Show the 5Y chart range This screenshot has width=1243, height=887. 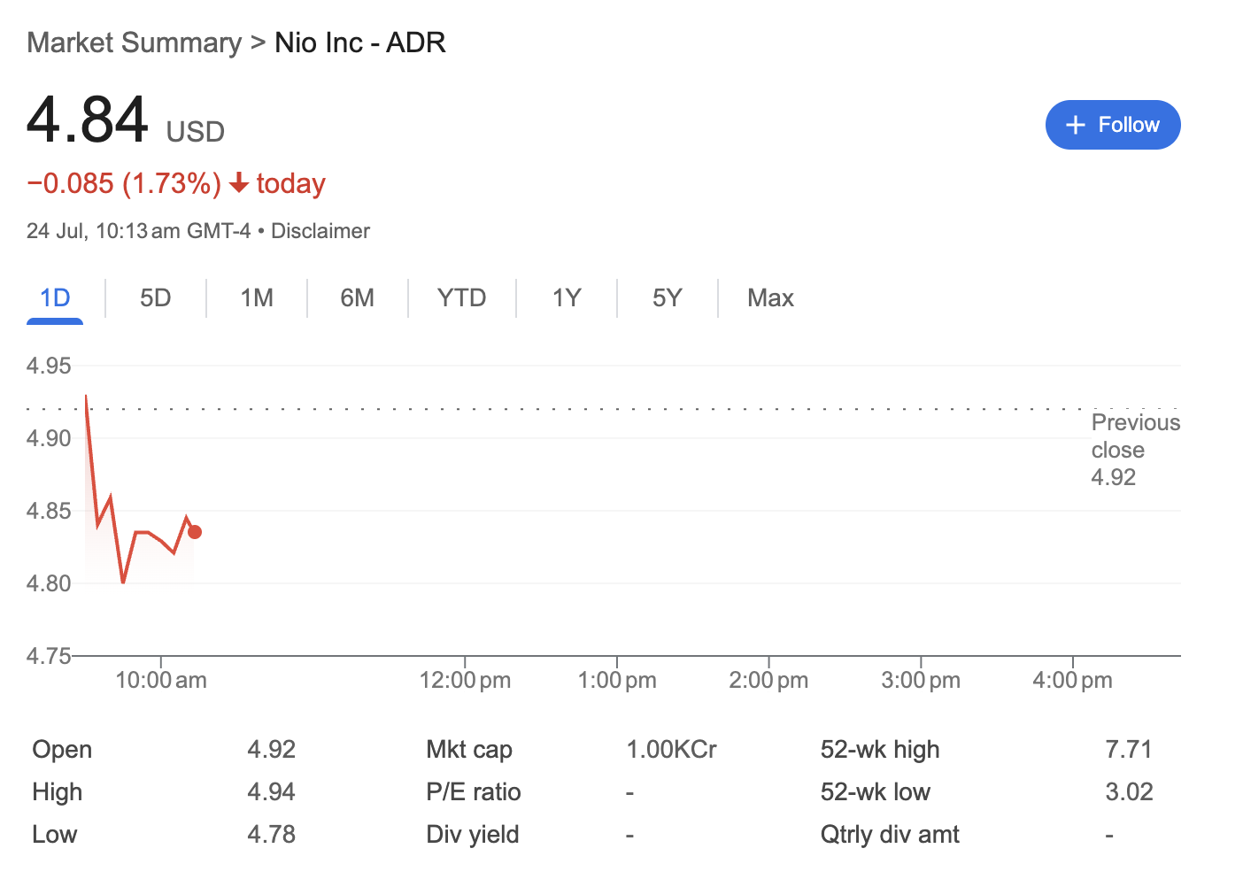click(668, 298)
